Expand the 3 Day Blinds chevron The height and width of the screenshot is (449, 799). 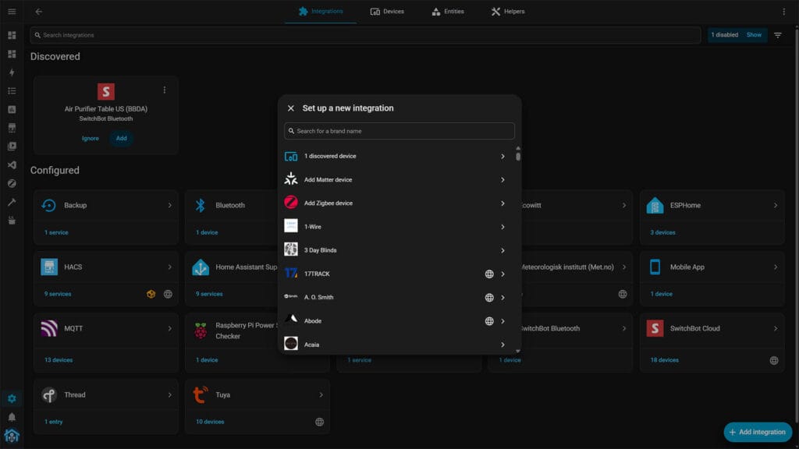pyautogui.click(x=502, y=250)
